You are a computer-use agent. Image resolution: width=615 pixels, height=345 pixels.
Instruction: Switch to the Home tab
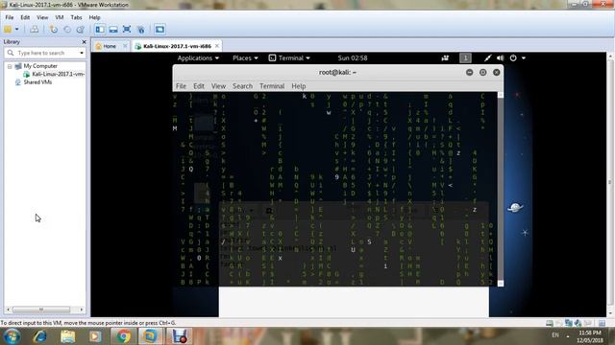[110, 46]
